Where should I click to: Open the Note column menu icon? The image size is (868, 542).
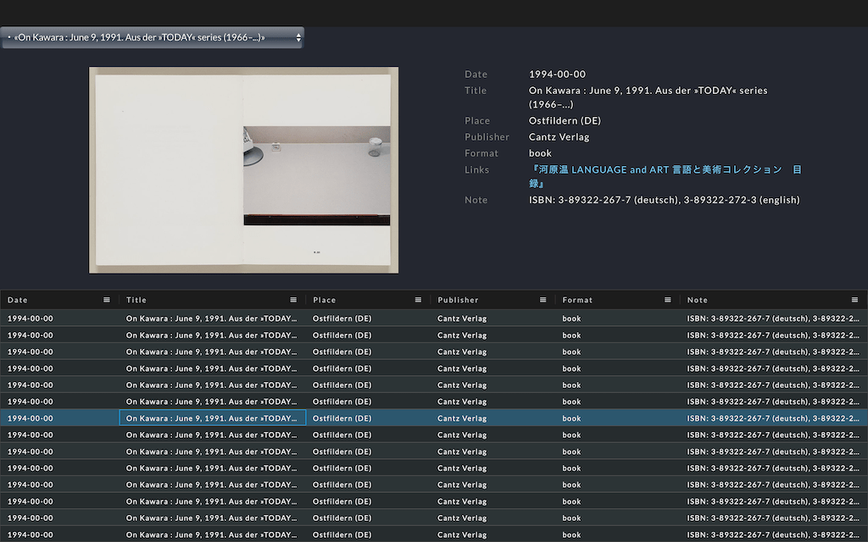(855, 300)
